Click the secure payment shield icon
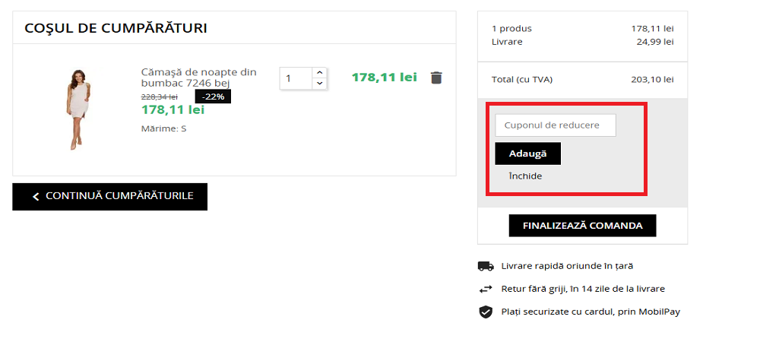This screenshot has height=342, width=760. [x=485, y=312]
